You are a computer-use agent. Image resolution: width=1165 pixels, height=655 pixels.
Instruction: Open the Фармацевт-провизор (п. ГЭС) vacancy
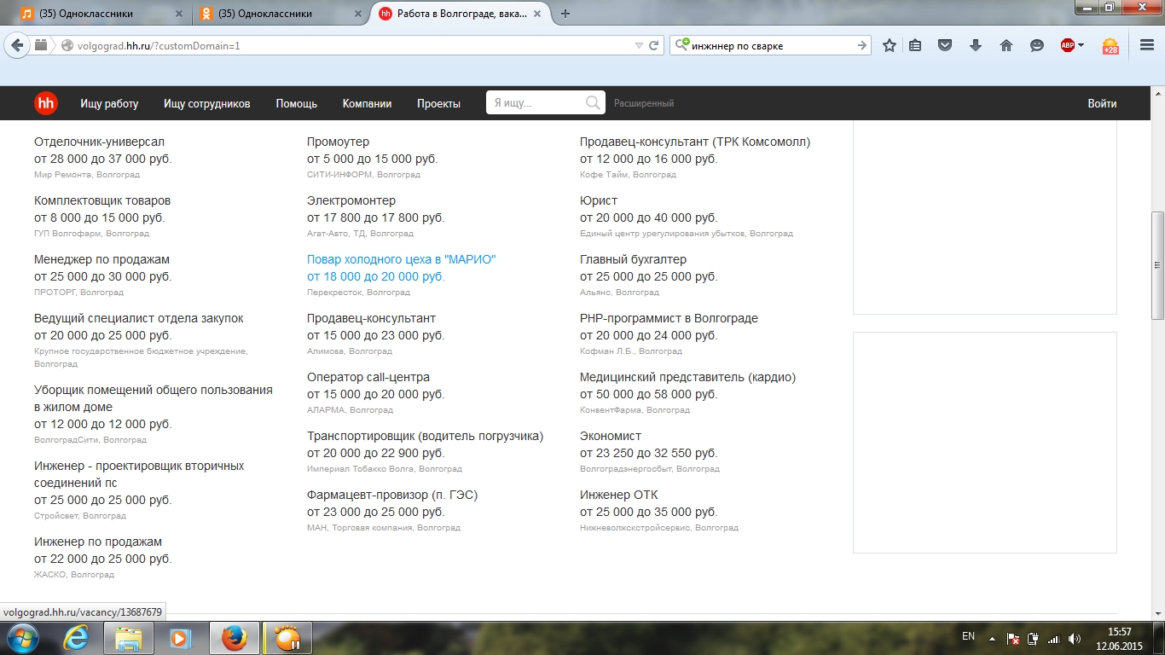[x=392, y=495]
